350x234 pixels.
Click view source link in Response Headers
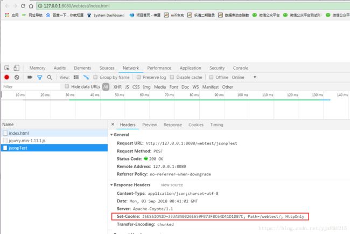(x=172, y=185)
